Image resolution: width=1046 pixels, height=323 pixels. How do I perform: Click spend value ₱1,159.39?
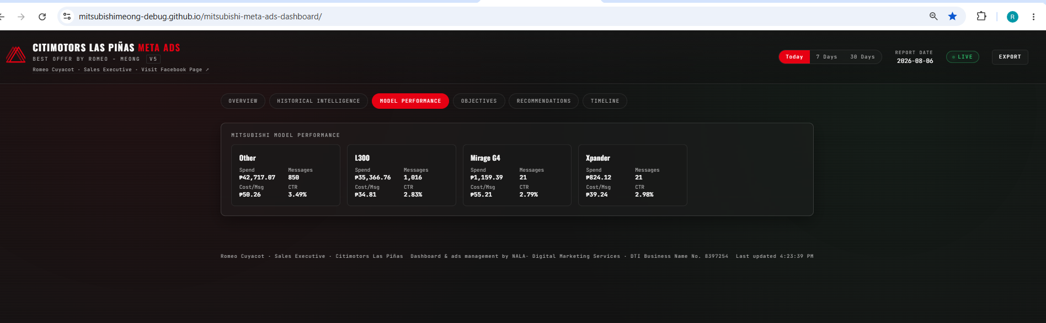pos(487,178)
